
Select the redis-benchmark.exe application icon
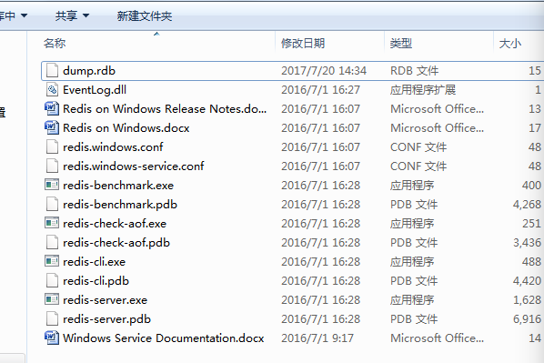coord(52,185)
